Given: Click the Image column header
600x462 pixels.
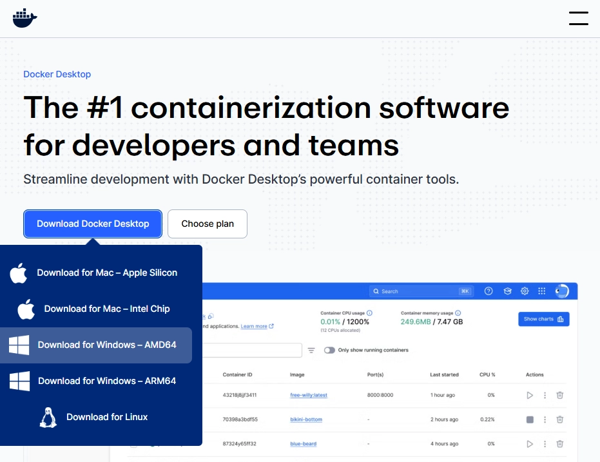Looking at the screenshot, I should (x=297, y=375).
